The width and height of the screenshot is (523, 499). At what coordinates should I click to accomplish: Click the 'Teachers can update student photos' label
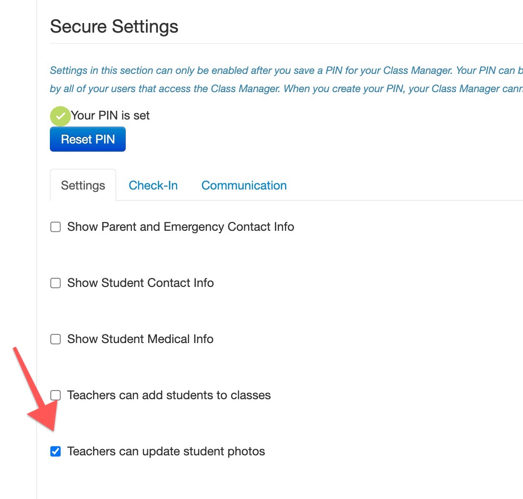(x=166, y=451)
